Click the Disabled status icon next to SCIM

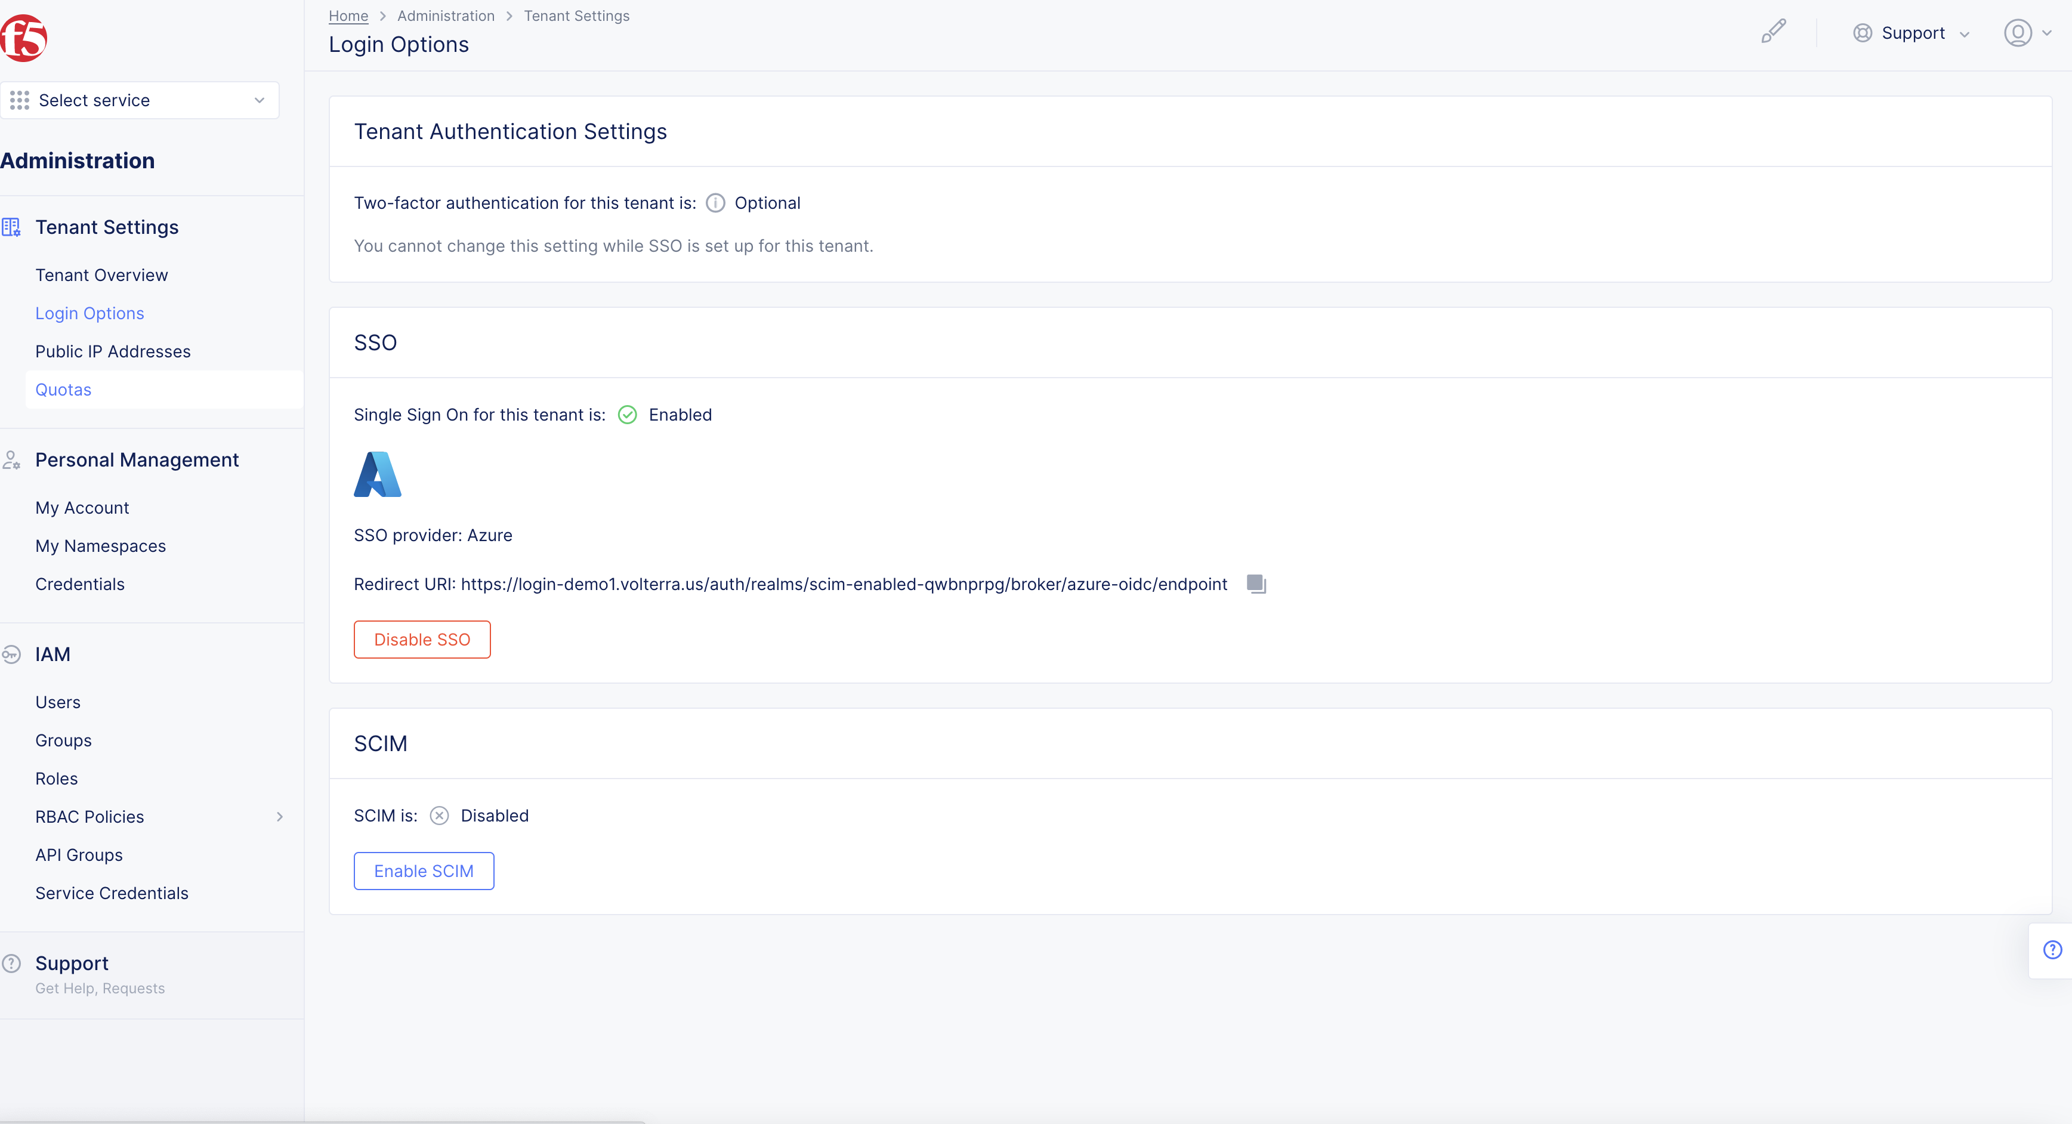439,815
